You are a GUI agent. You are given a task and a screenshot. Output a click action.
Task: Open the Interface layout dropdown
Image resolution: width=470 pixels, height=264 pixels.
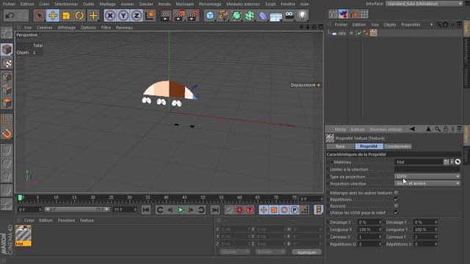click(424, 4)
